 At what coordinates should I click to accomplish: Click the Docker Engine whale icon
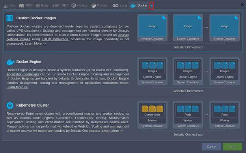pos(10,62)
